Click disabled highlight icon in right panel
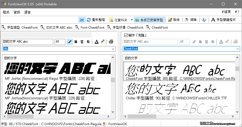The width and height of the screenshot is (242, 127). click(227, 42)
